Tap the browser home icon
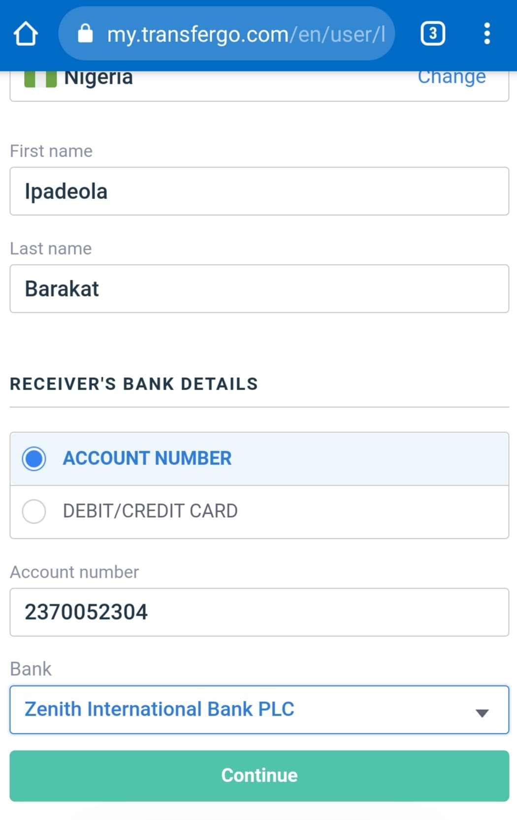This screenshot has width=517, height=820. [26, 34]
